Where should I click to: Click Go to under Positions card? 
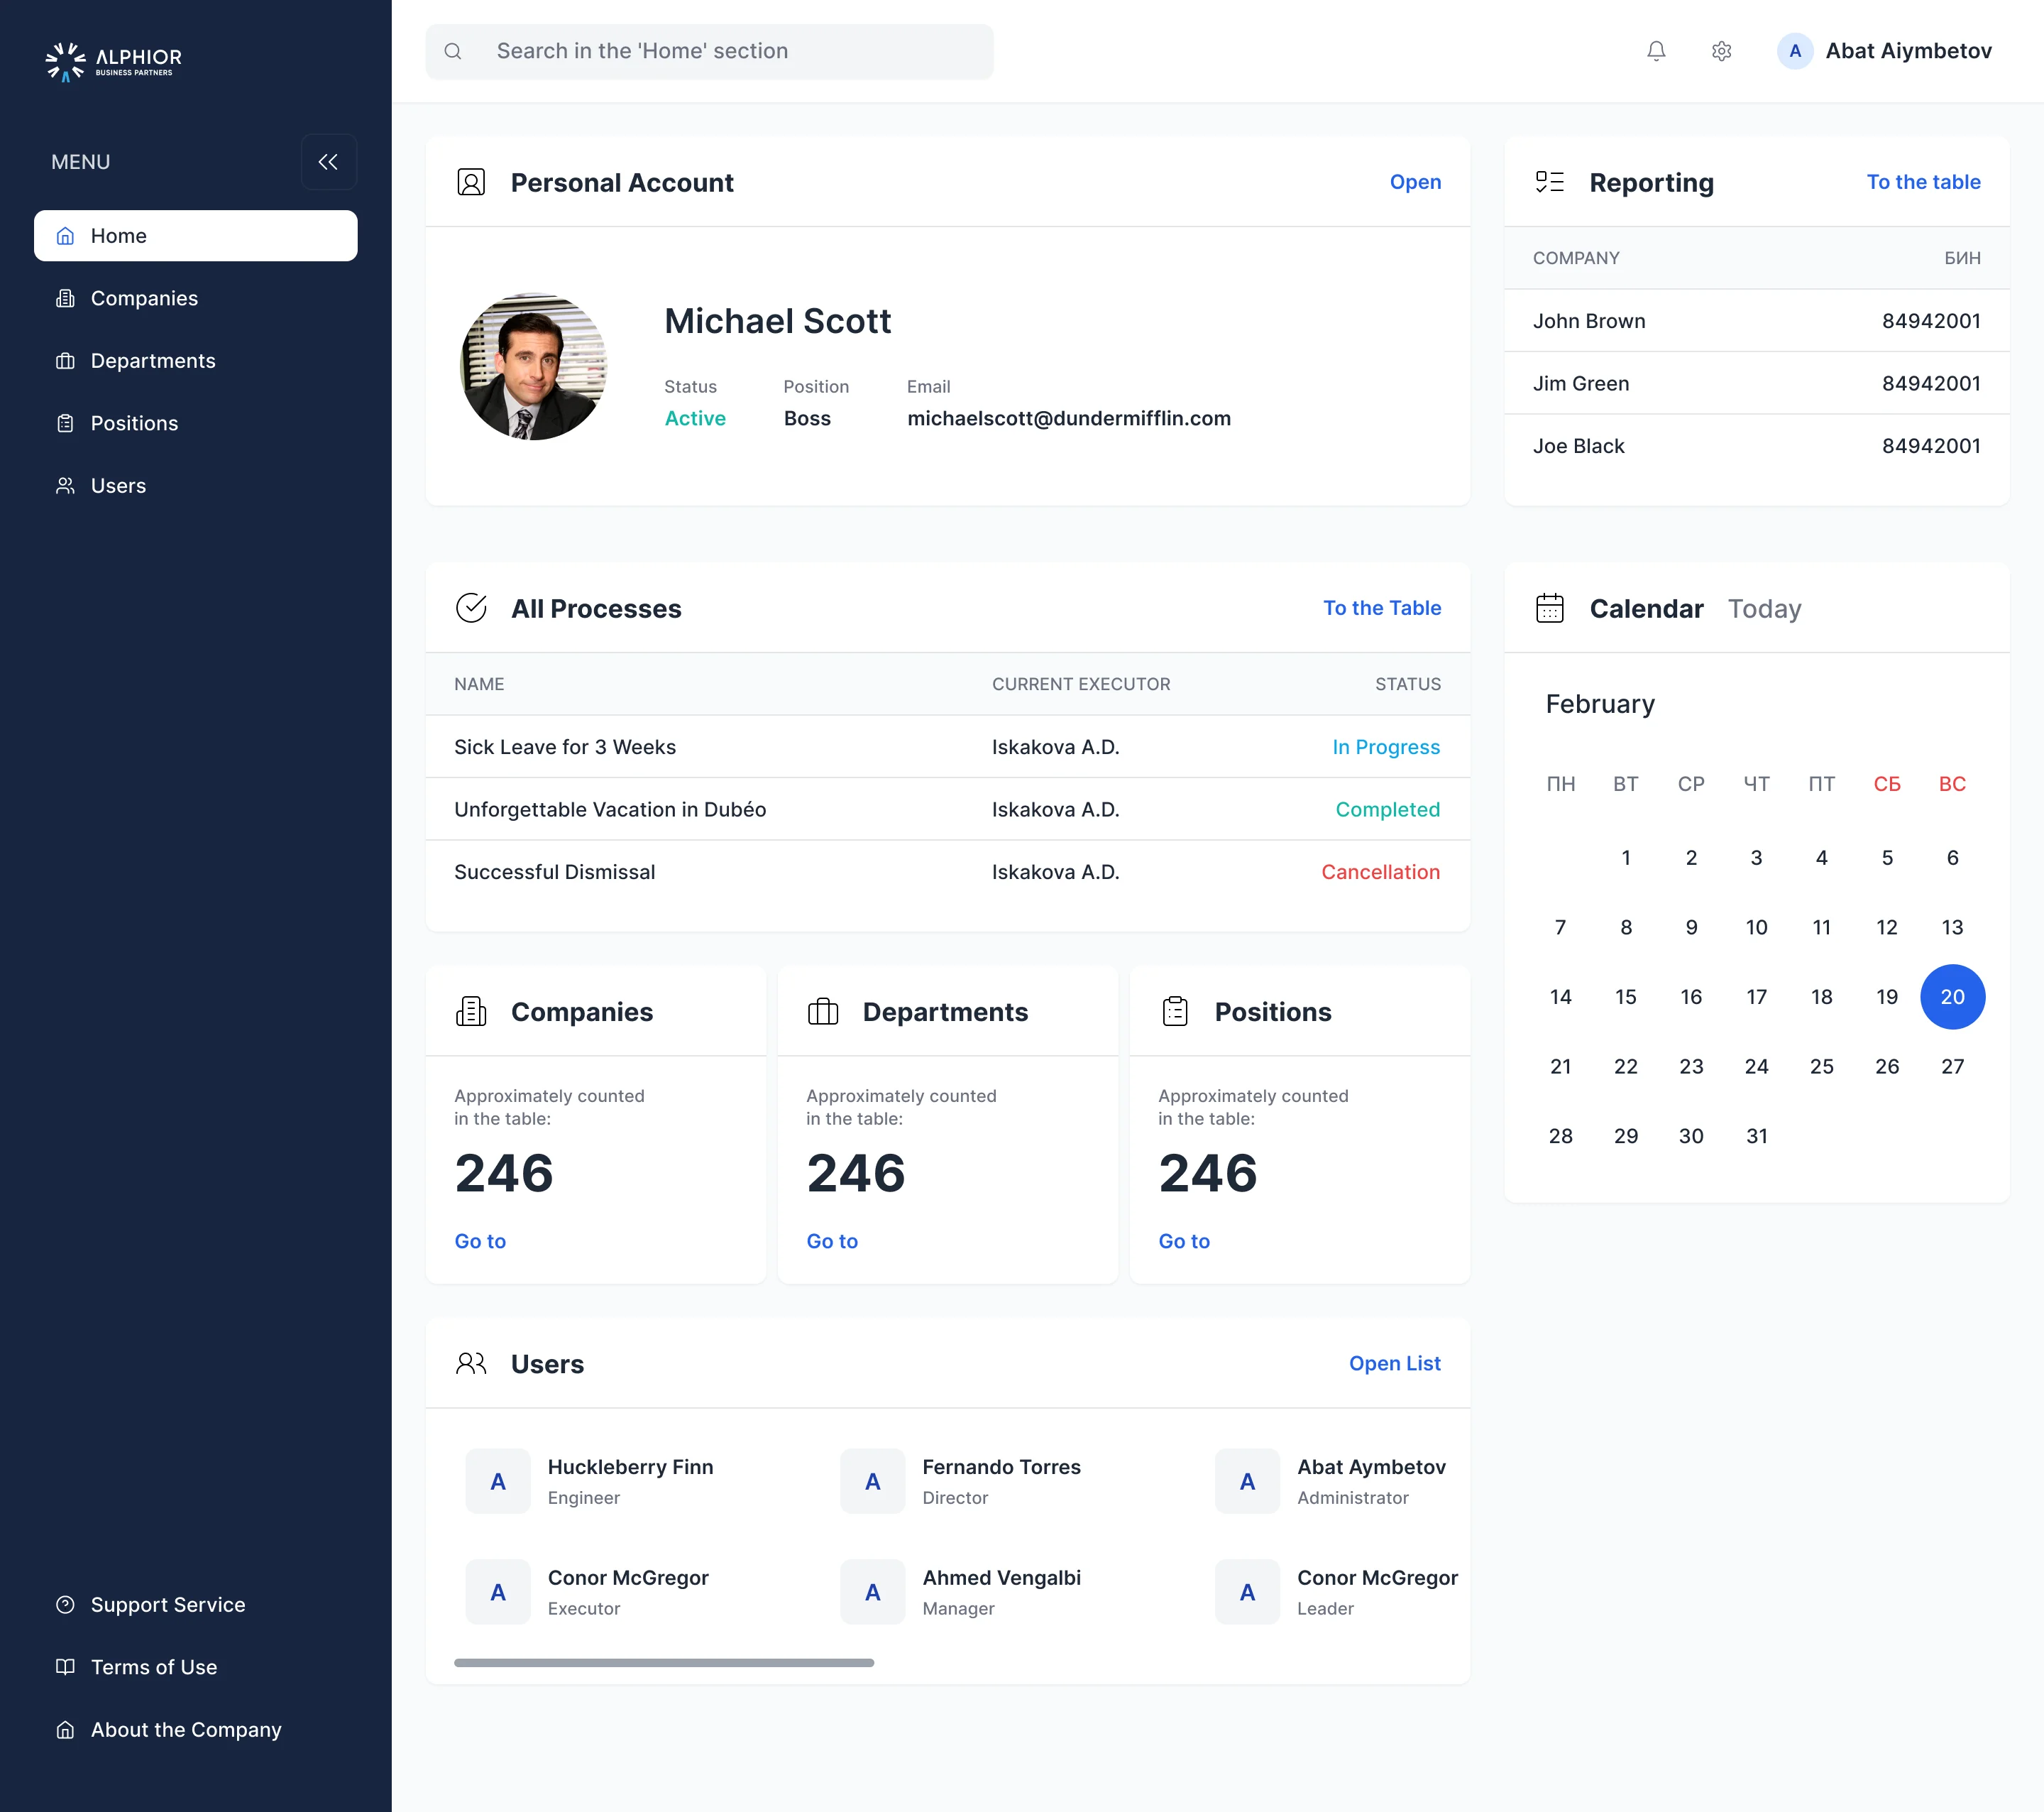1184,1240
